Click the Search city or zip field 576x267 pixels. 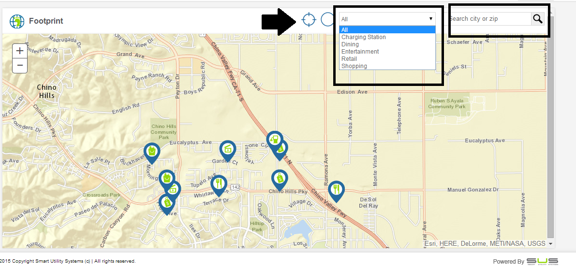click(488, 19)
